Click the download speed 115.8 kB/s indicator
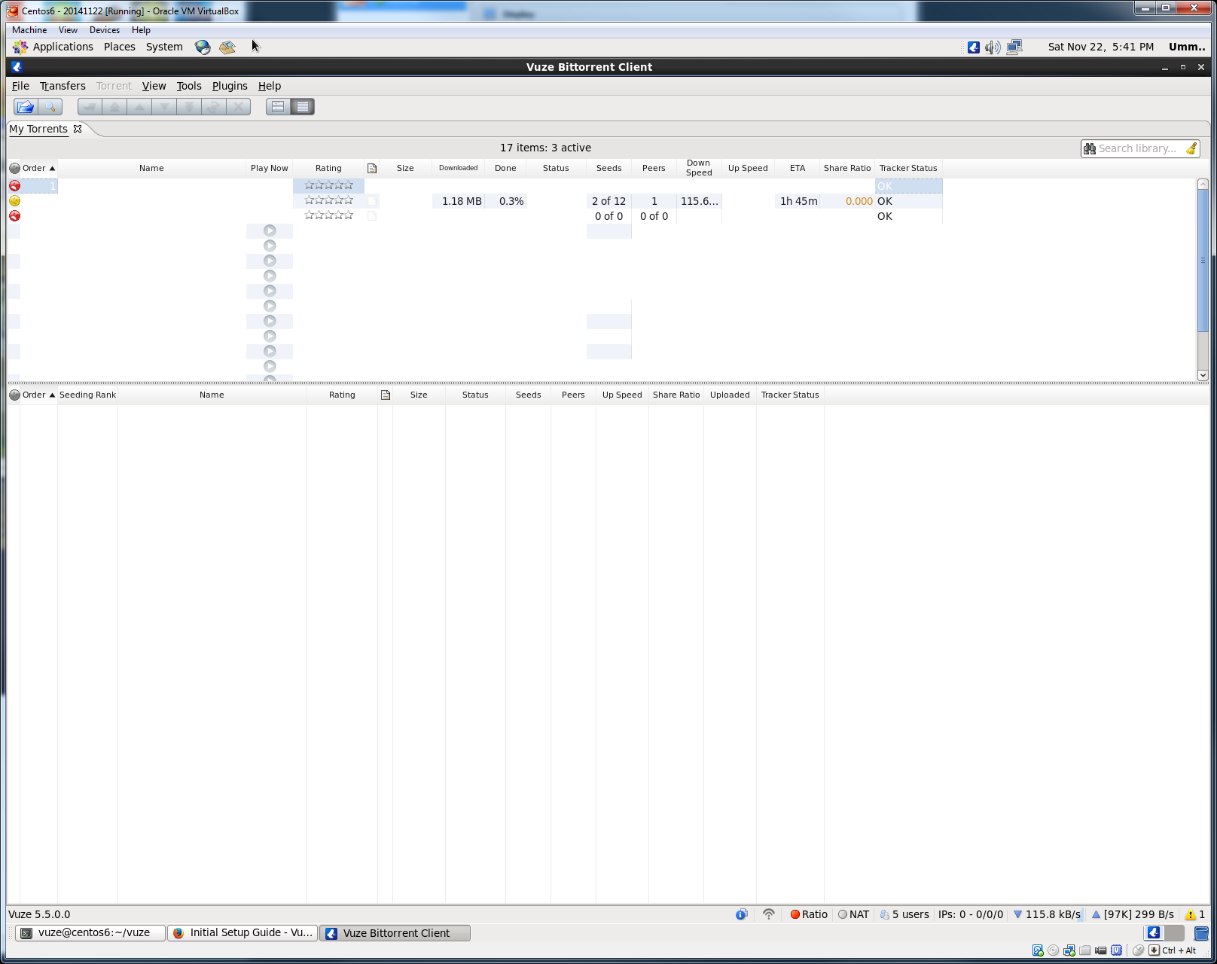 [1047, 914]
